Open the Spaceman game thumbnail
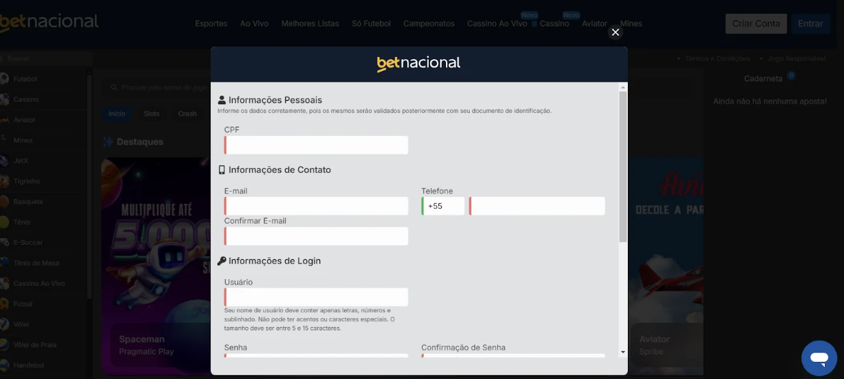 tap(156, 265)
